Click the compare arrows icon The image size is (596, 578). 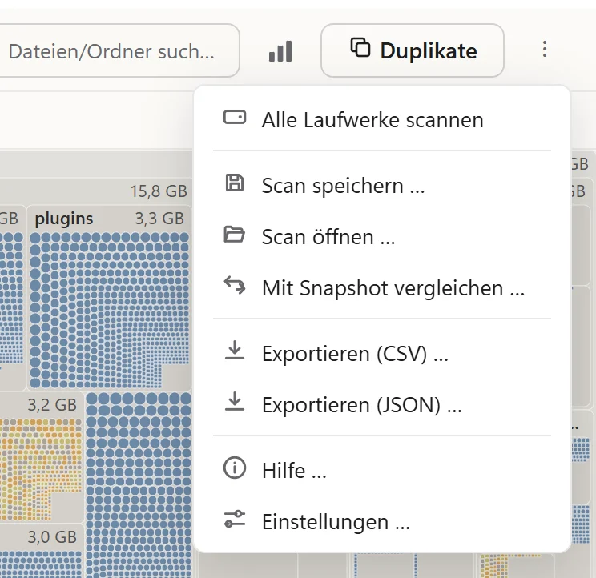click(235, 285)
